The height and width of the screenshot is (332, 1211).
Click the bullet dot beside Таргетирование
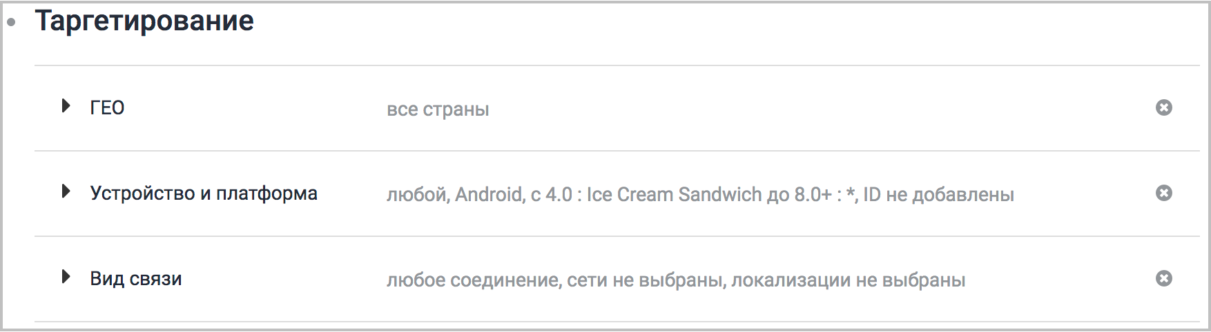(11, 22)
